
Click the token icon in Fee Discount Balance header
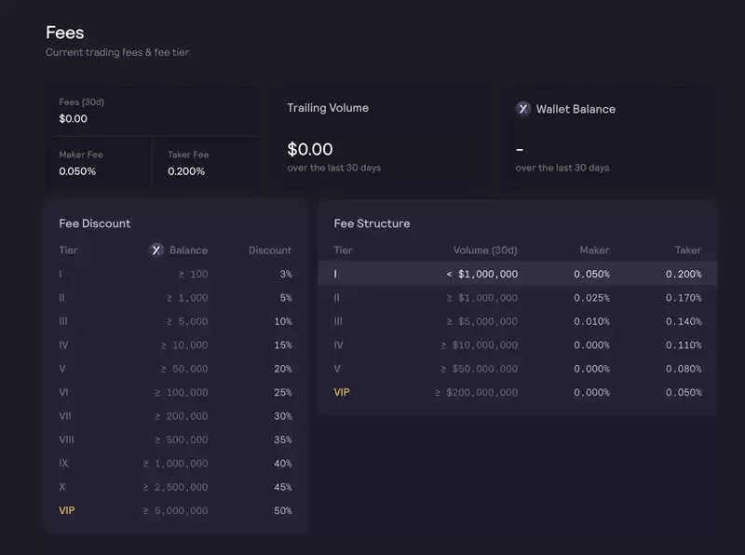(x=156, y=250)
